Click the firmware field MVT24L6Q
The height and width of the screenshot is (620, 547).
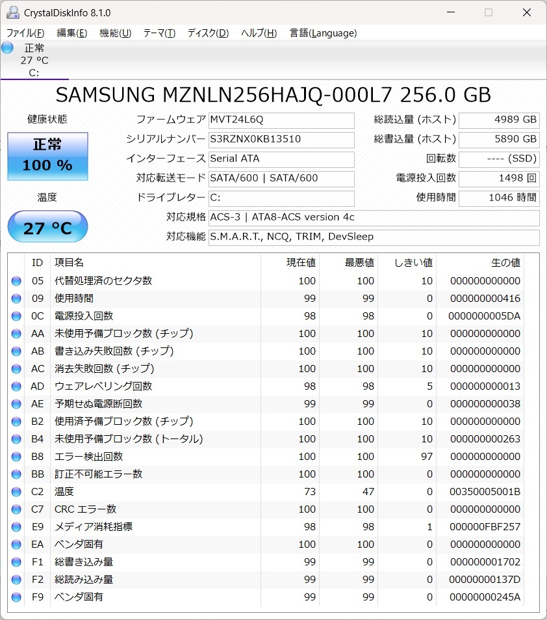(281, 120)
